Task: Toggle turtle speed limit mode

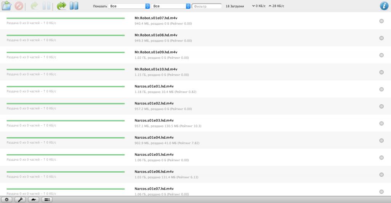Action: point(34,200)
